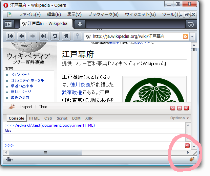Toggle the side panel button

[8, 24]
